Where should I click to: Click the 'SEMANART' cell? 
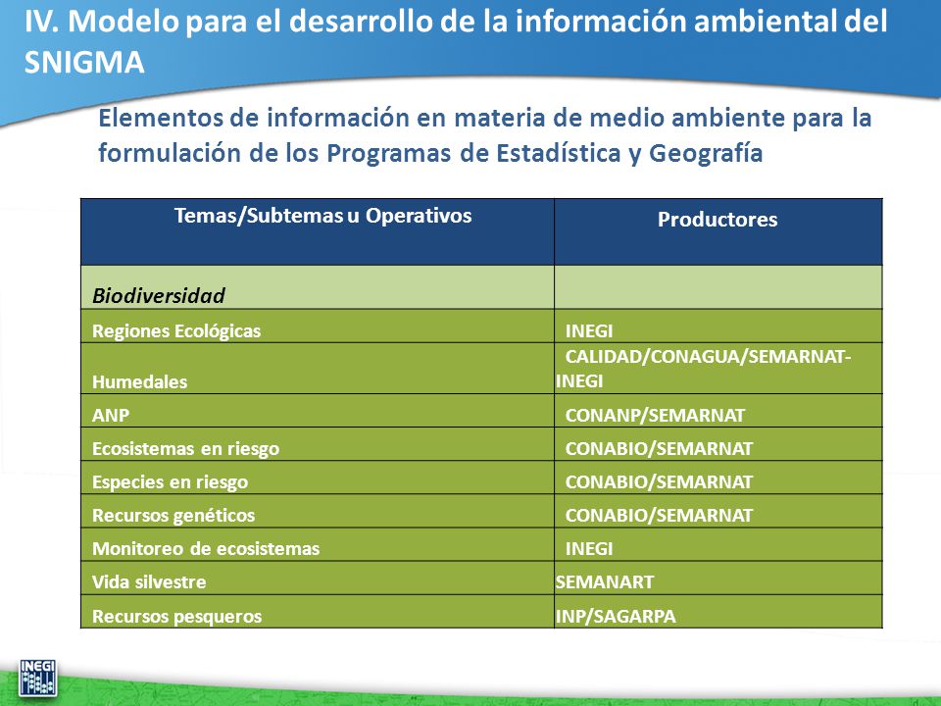(718, 579)
